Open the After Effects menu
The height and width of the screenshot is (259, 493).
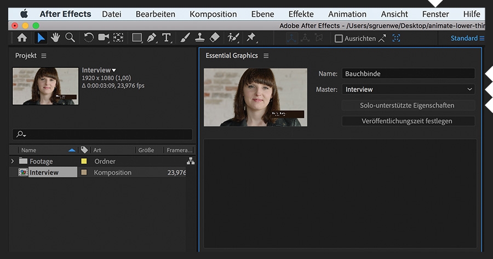click(x=65, y=14)
